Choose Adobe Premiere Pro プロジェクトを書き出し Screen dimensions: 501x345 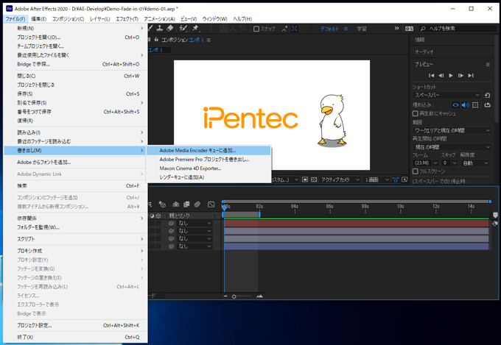tap(209, 159)
